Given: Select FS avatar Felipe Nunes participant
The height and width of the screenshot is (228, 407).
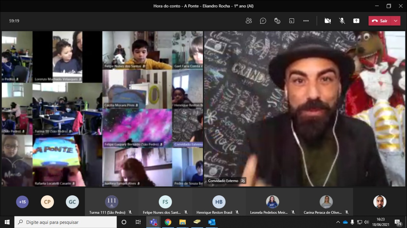Looking at the screenshot, I should (165, 202).
